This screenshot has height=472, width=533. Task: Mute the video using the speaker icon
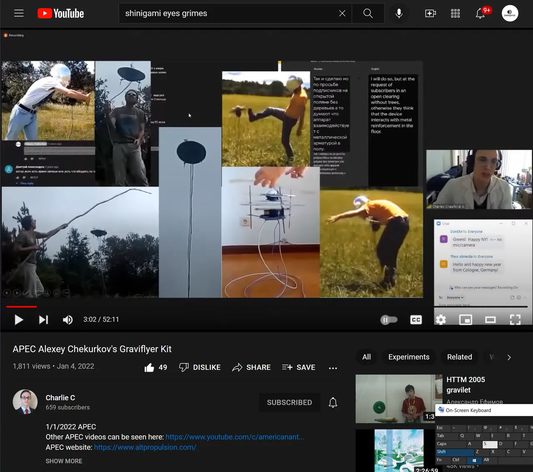(x=67, y=319)
